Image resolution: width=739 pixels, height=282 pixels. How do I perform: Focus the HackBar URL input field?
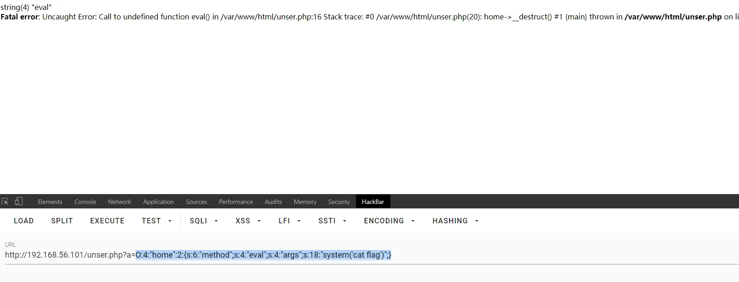pos(371,255)
